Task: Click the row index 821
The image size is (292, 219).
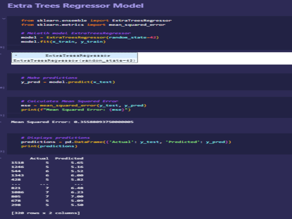Action: tap(16, 188)
